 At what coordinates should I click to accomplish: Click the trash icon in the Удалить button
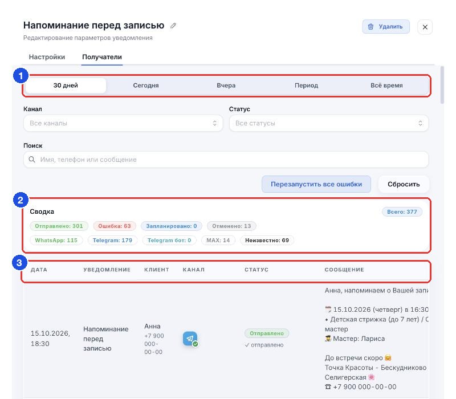click(x=370, y=27)
